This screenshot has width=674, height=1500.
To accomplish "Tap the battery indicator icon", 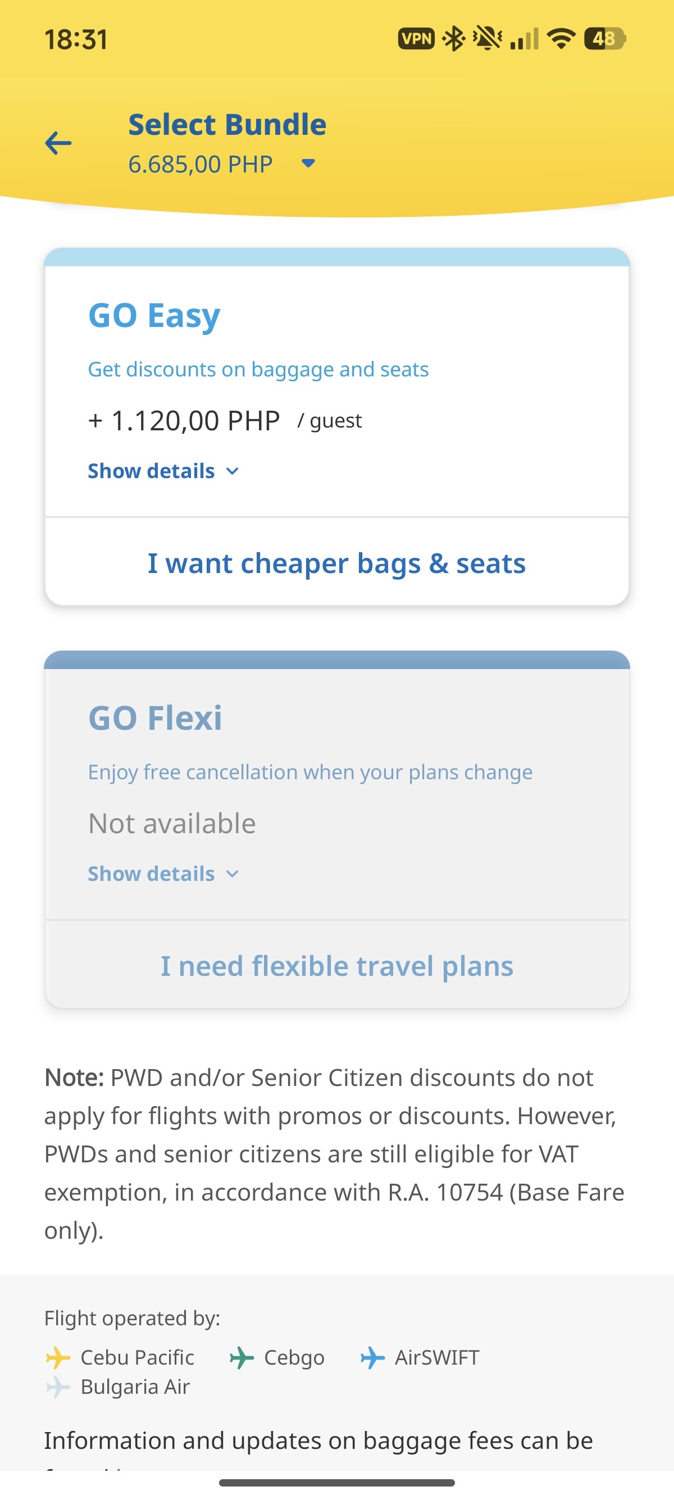I will [x=604, y=39].
